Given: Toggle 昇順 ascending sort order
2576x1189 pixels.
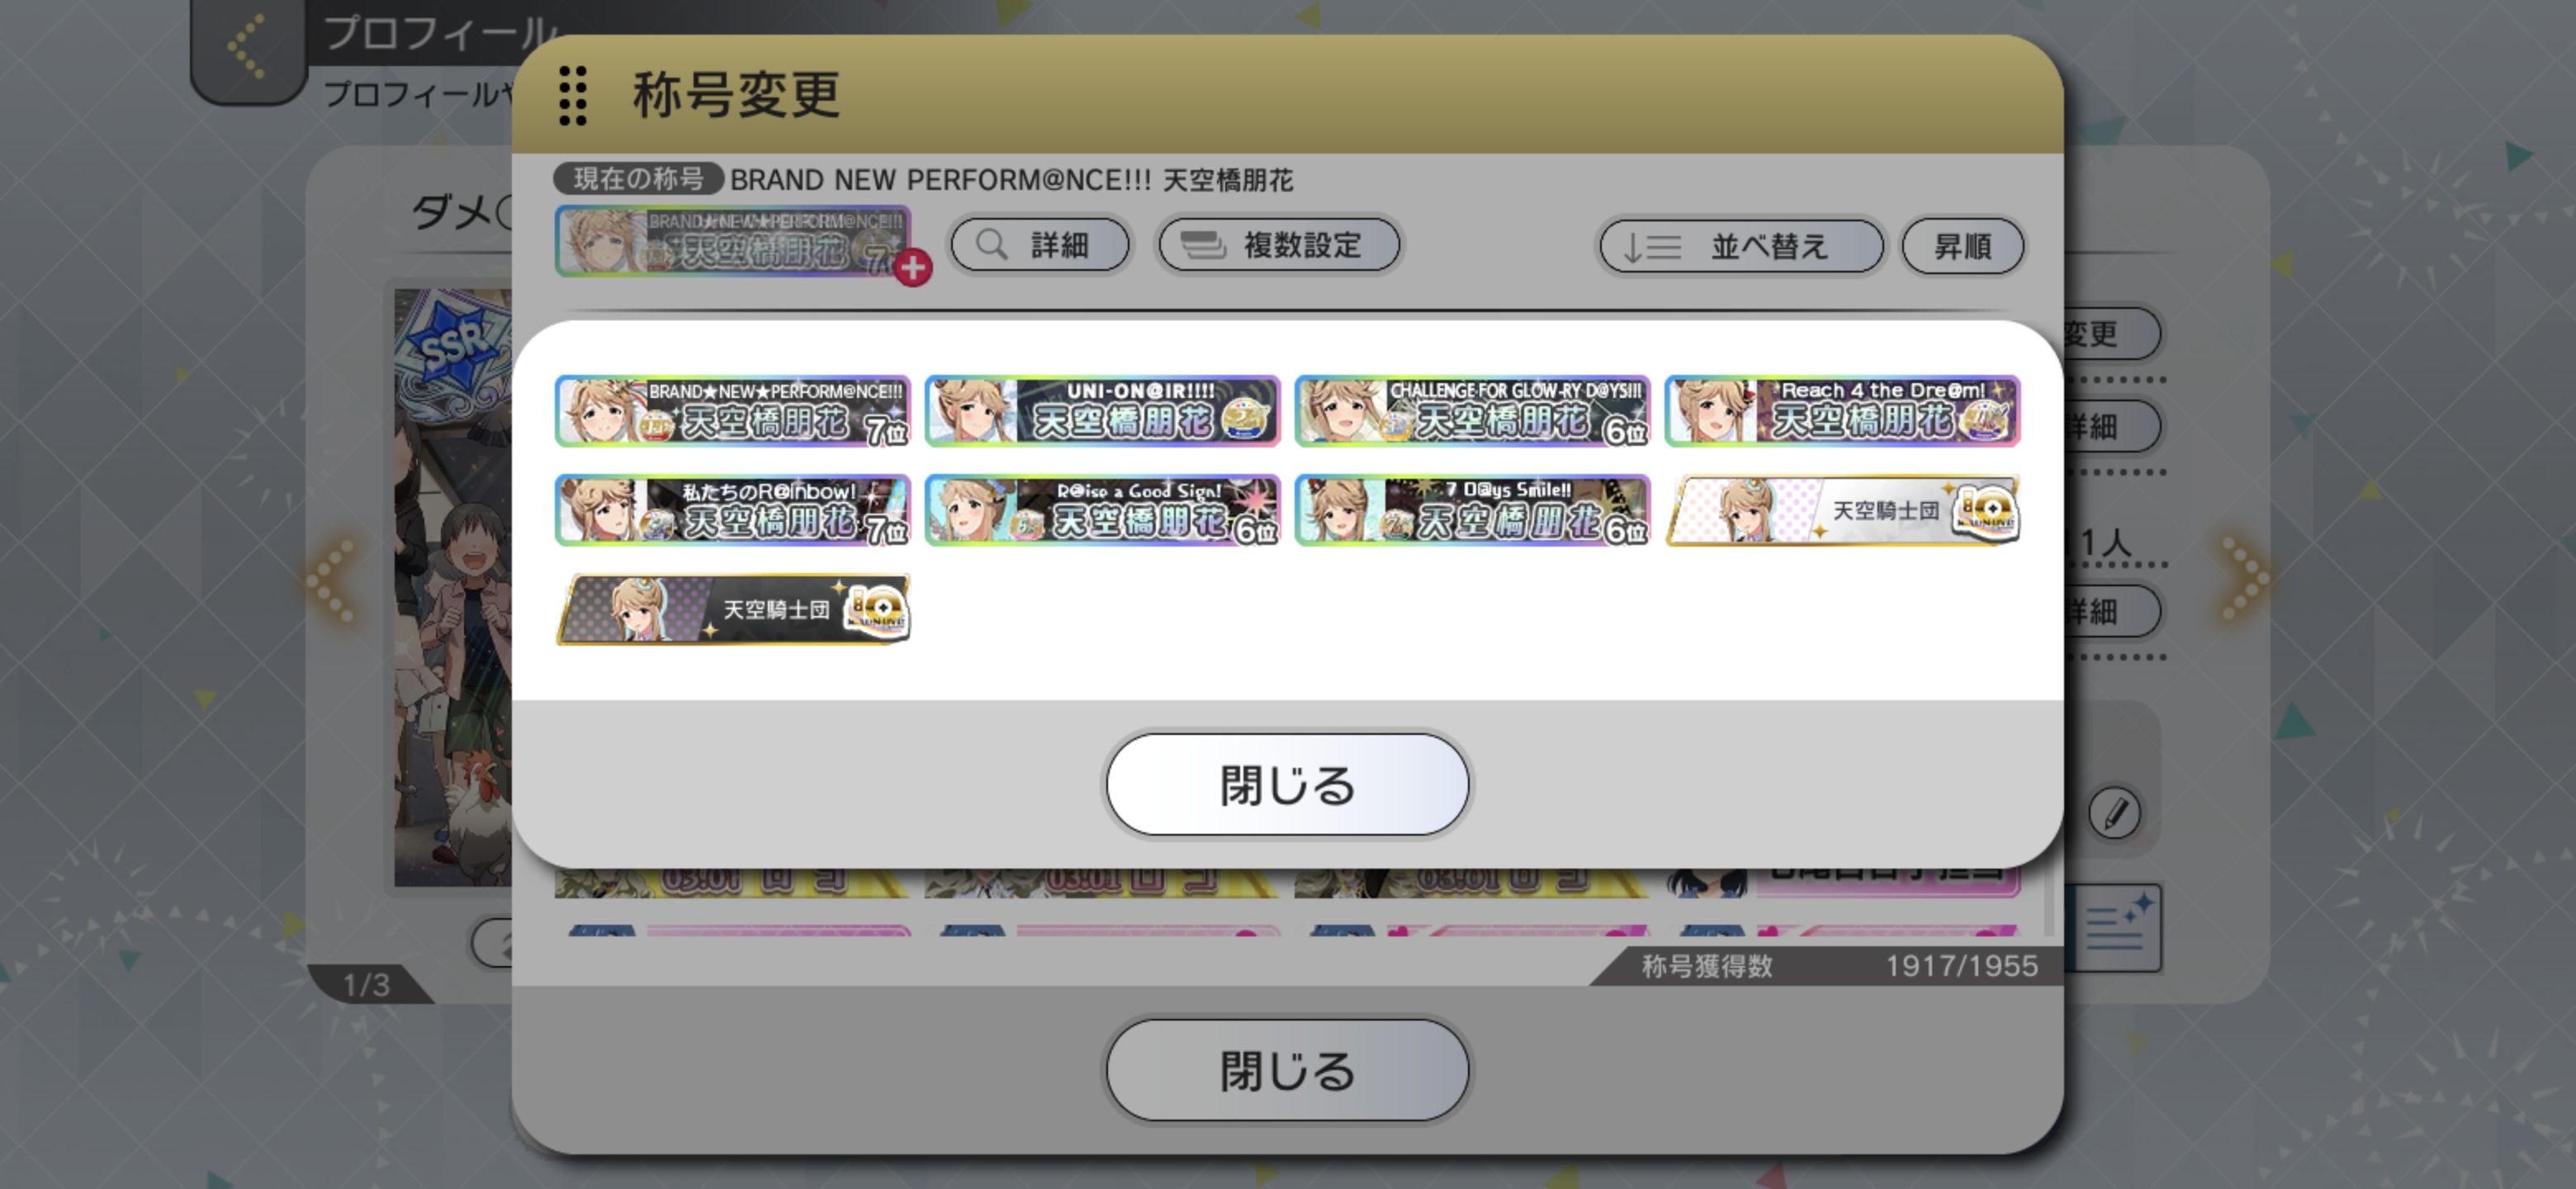Looking at the screenshot, I should click(x=1962, y=246).
